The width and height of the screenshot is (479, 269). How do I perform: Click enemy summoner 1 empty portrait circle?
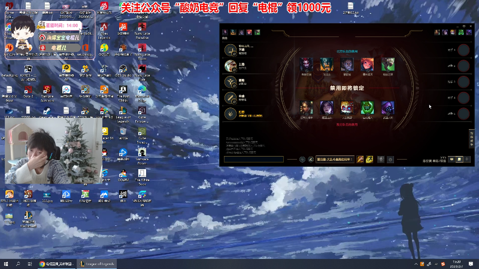(x=463, y=50)
